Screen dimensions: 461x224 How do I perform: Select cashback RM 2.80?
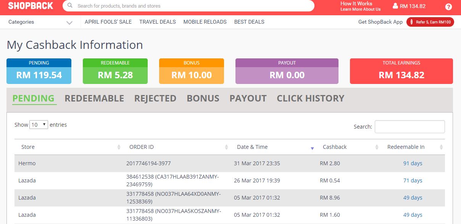[x=330, y=163]
